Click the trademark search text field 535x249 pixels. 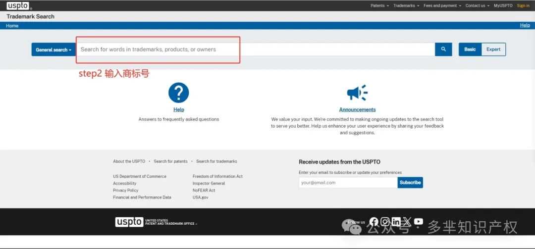(x=256, y=50)
